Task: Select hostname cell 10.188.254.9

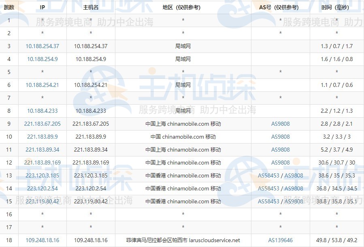Action: (91, 59)
